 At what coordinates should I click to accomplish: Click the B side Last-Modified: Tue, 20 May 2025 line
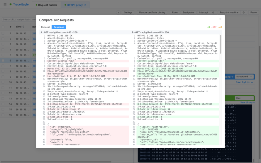[178, 76]
